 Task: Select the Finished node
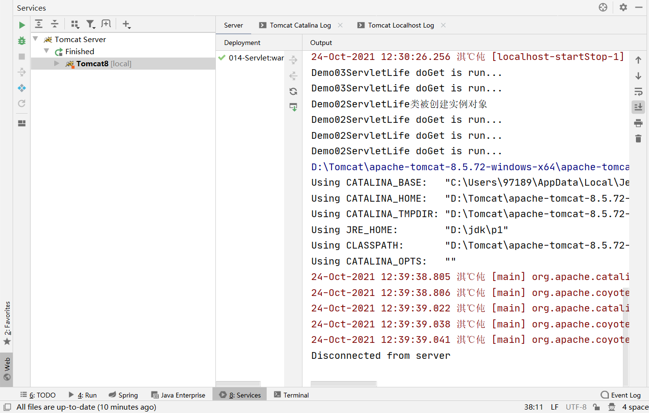[x=80, y=51]
